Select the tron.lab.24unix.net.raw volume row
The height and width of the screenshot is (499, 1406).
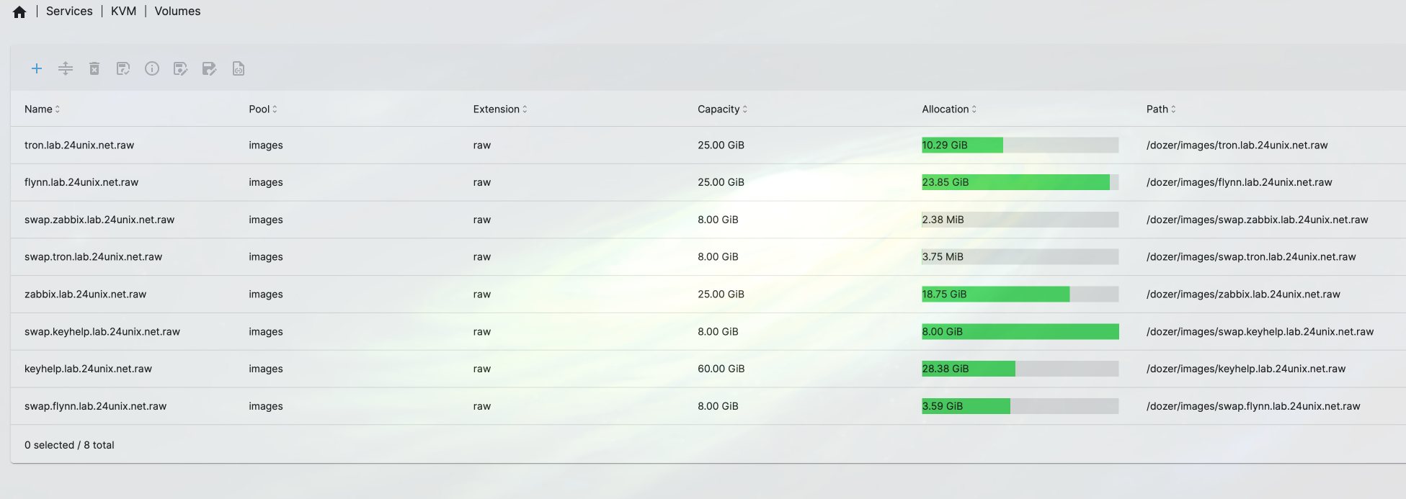click(79, 145)
